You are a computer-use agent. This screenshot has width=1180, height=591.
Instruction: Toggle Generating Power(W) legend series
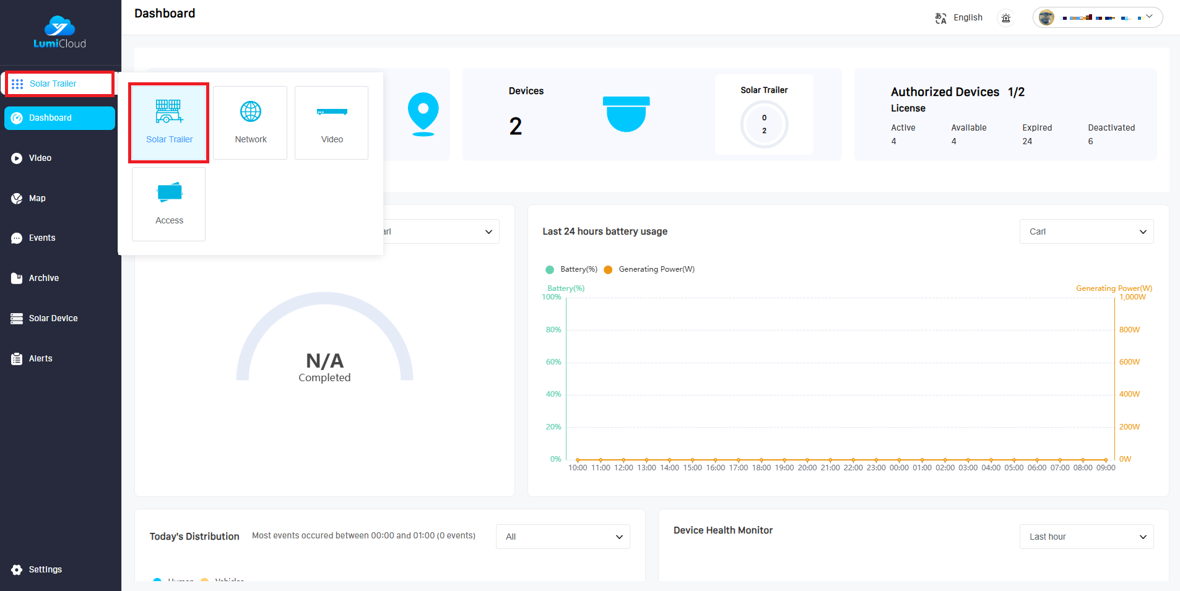[649, 269]
